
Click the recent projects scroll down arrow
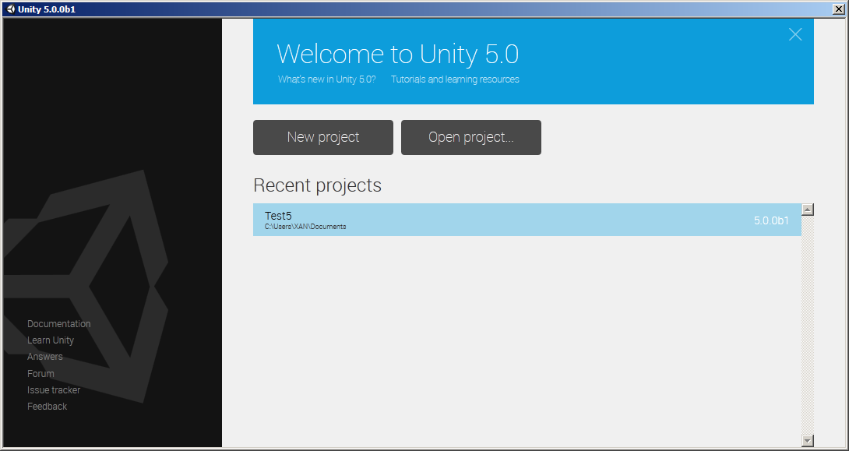808,441
